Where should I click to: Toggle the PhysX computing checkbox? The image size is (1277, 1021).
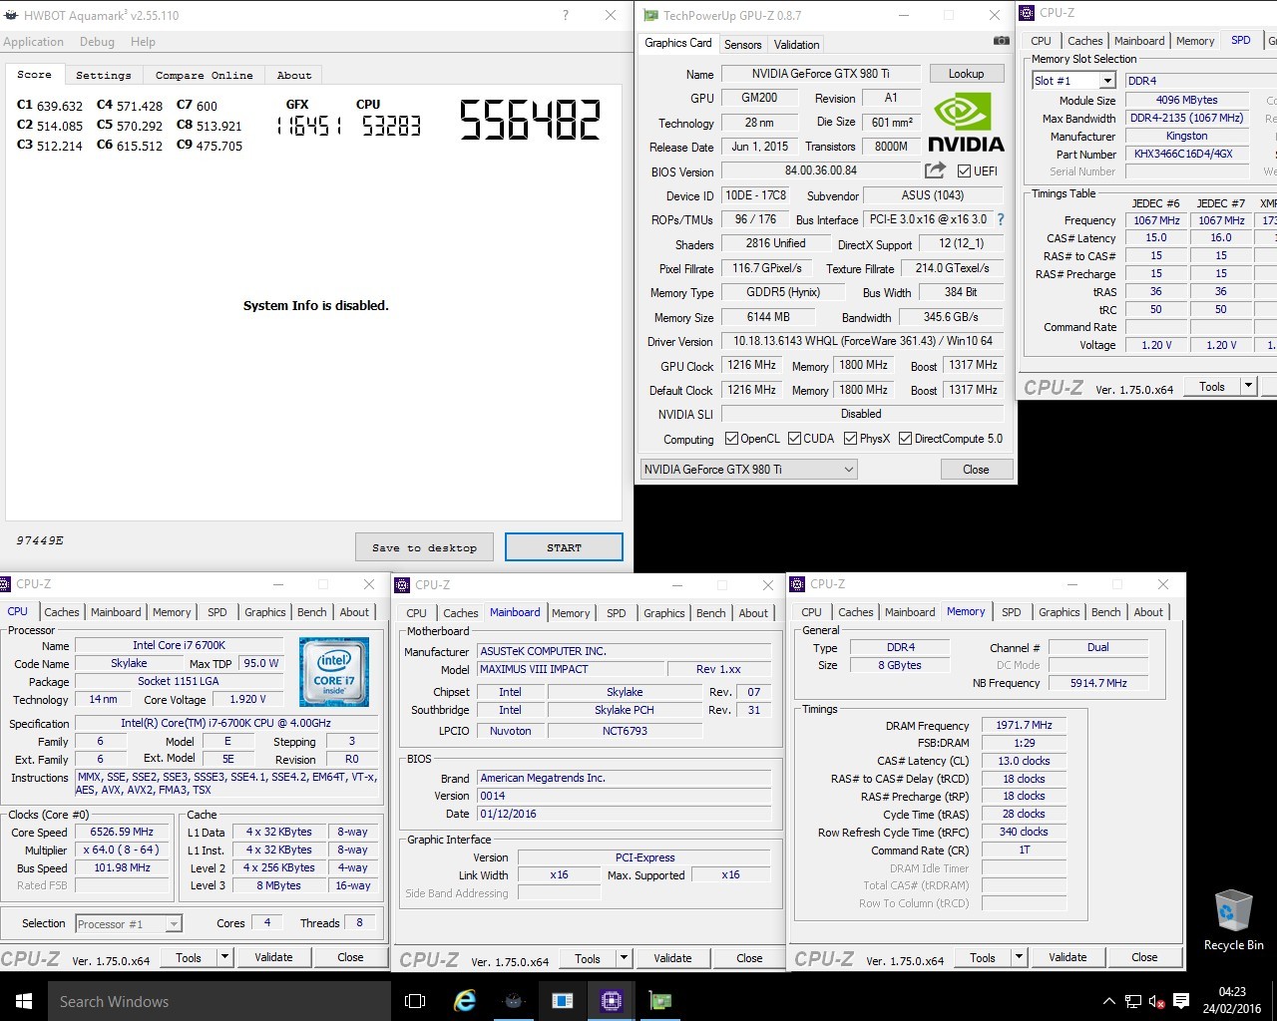point(850,439)
